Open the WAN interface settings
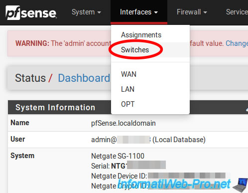248x193 pixels. 128,74
